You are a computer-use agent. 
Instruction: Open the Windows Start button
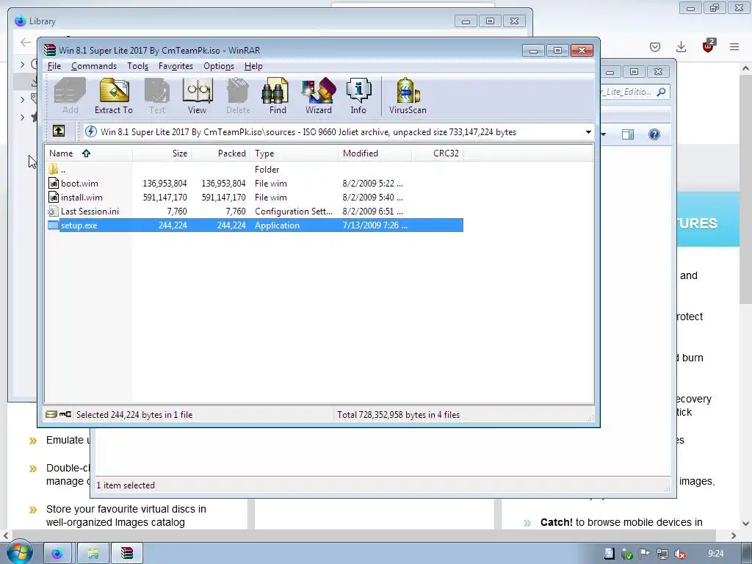click(x=18, y=552)
